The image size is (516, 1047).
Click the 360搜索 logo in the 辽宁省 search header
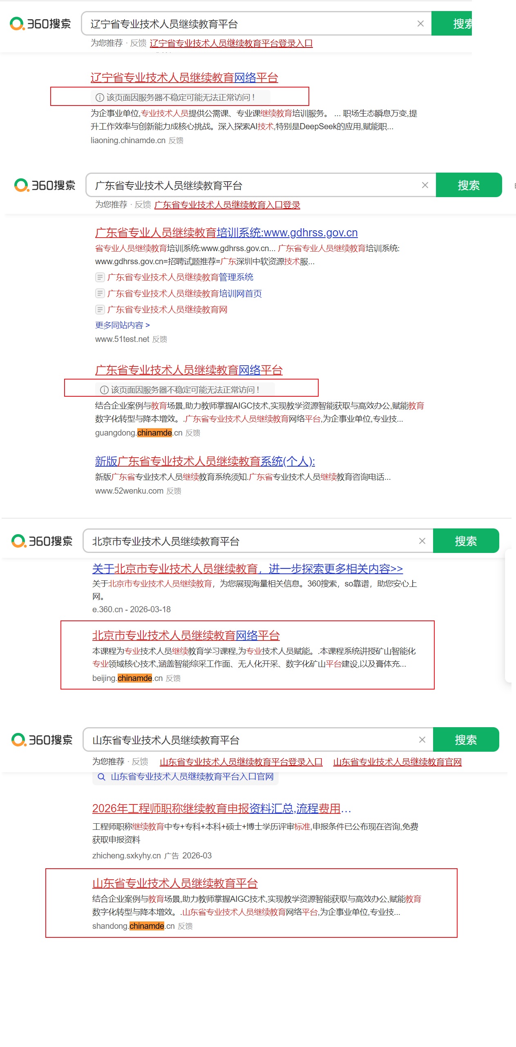click(x=40, y=24)
